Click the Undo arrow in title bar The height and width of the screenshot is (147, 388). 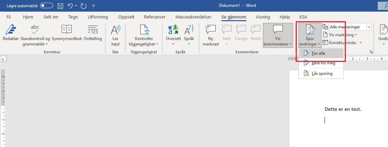point(70,6)
